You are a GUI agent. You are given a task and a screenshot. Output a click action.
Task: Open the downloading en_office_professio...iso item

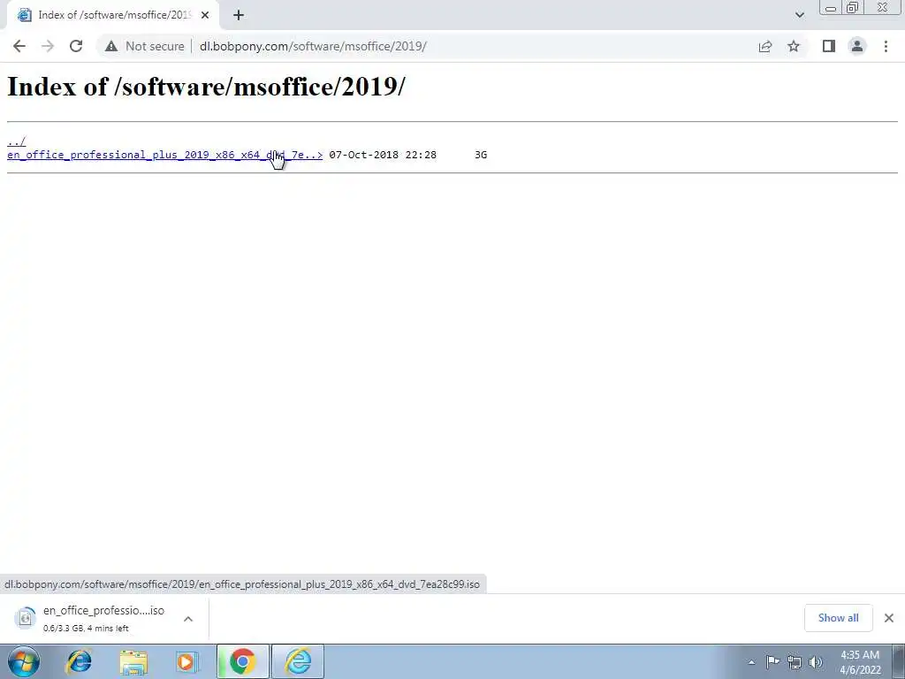[x=104, y=618]
